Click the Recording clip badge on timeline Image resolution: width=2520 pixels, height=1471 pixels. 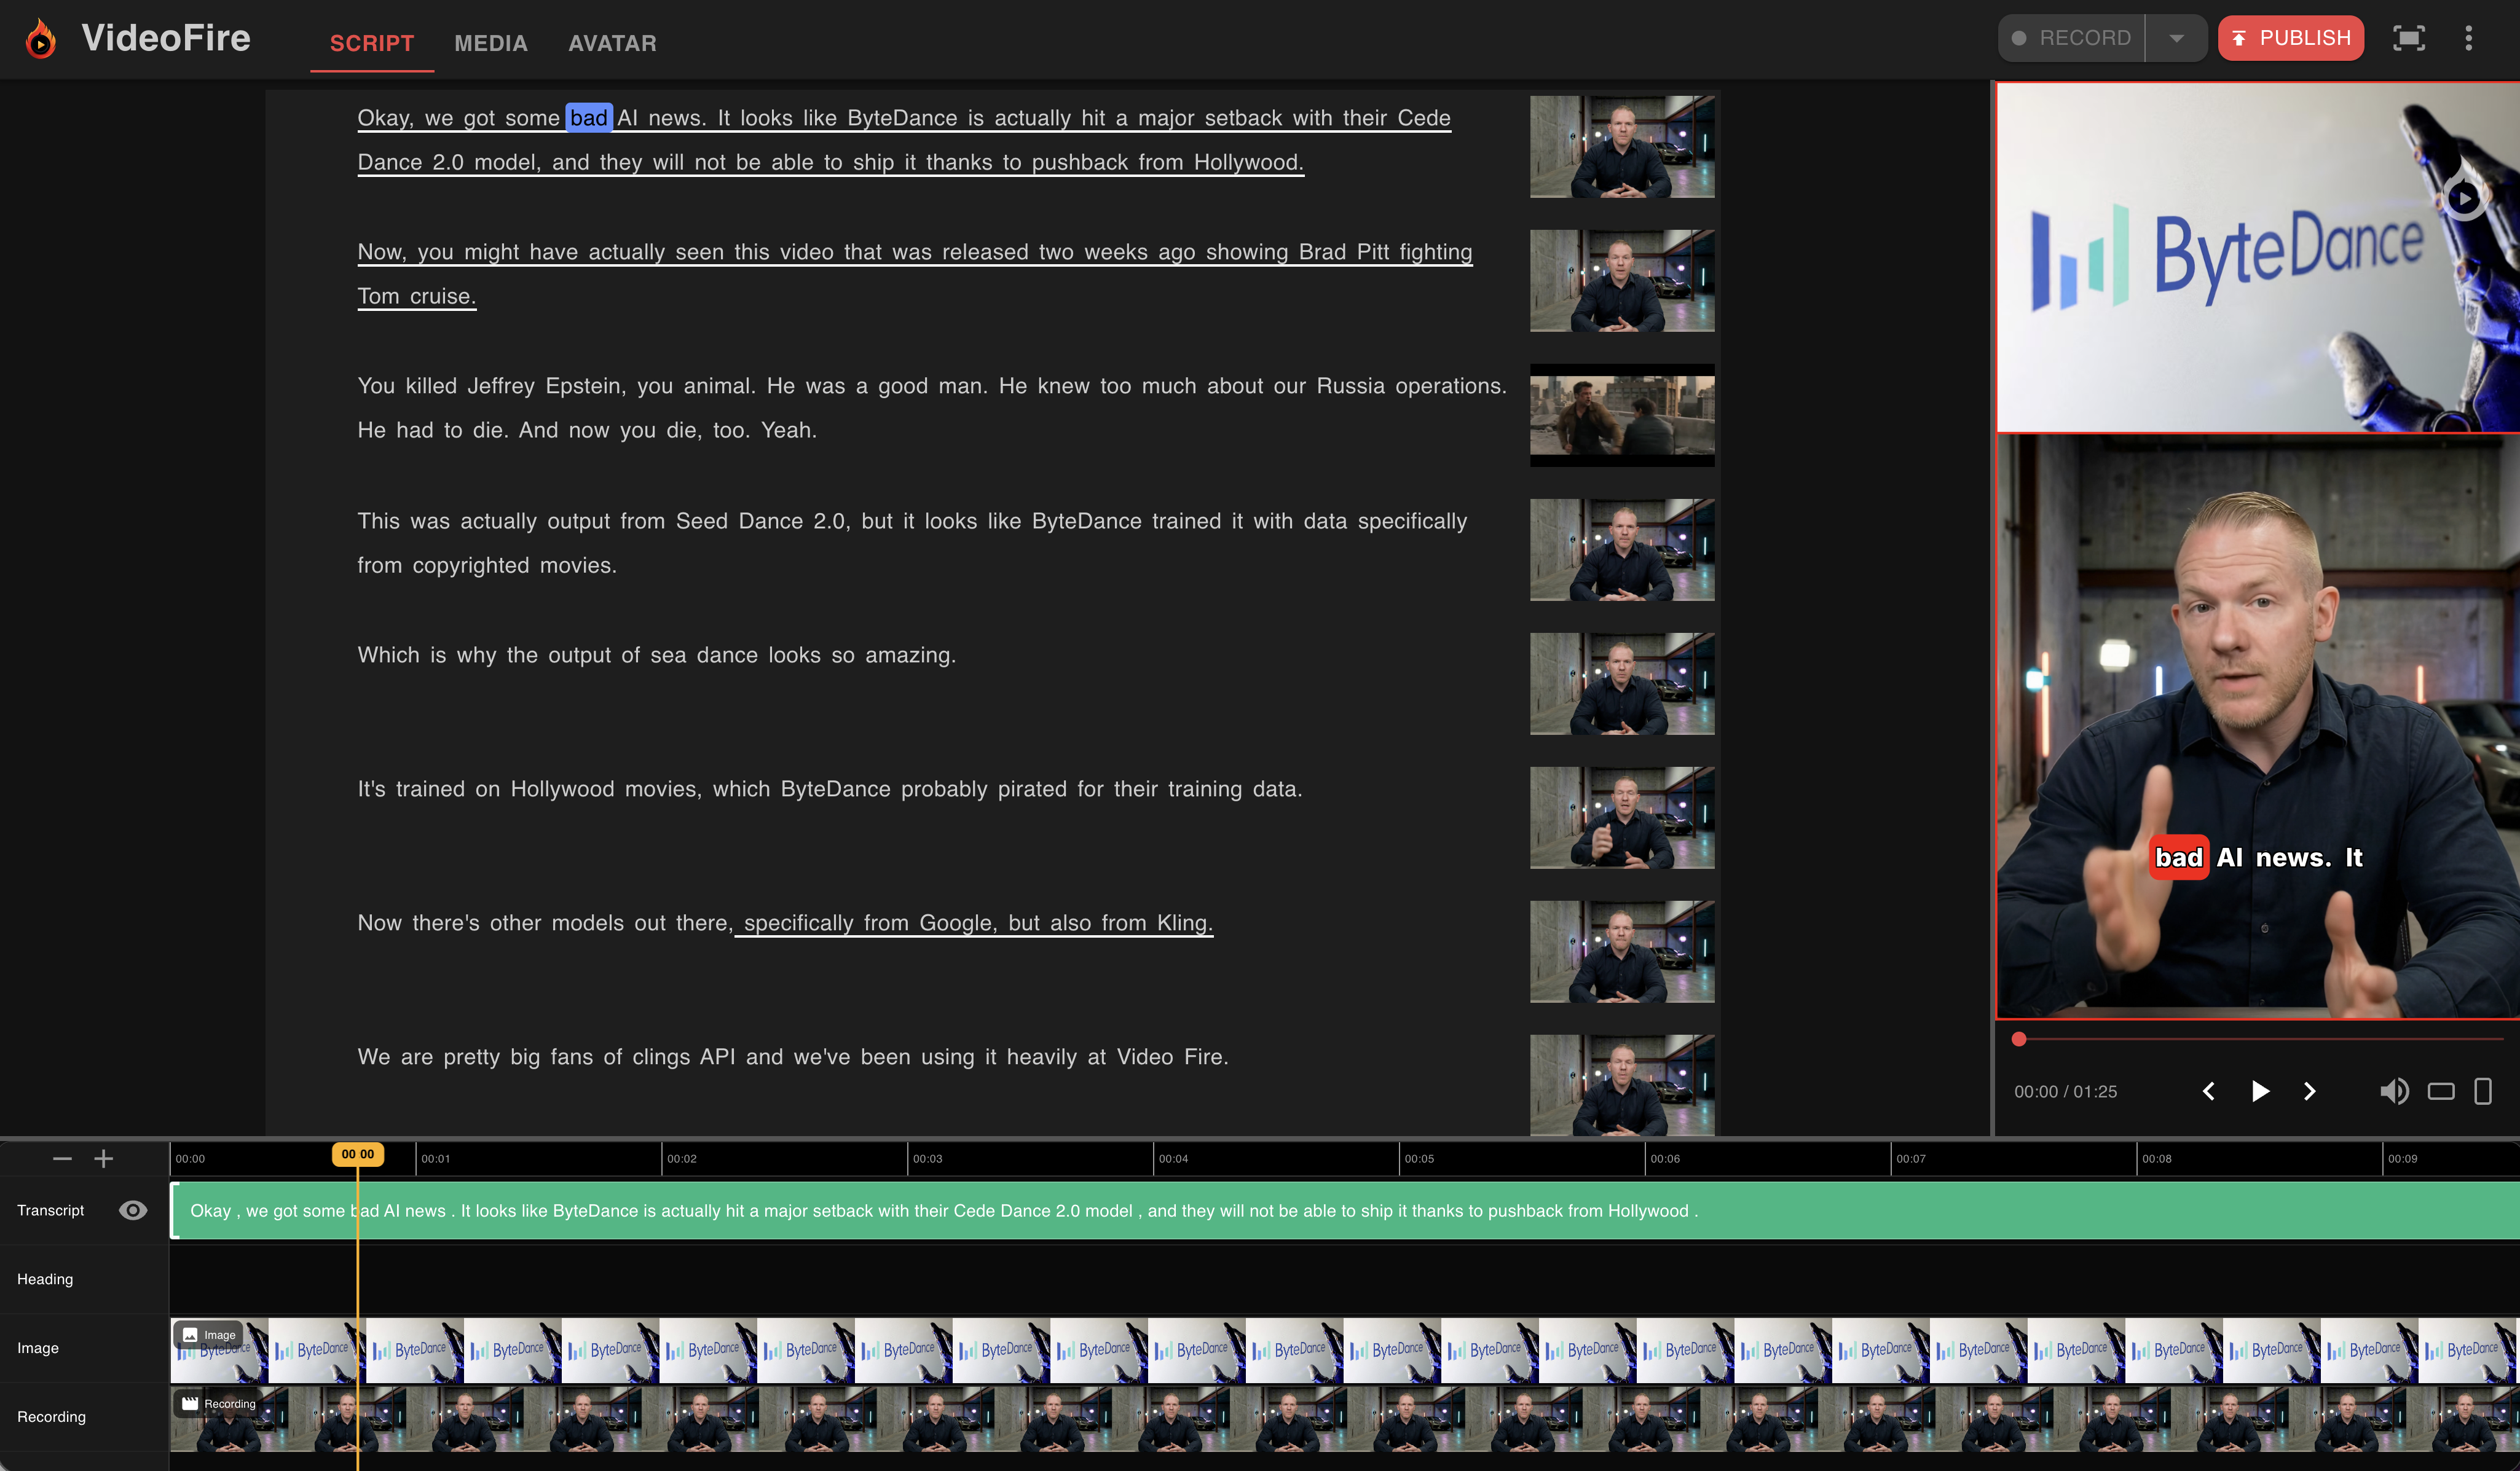pyautogui.click(x=217, y=1403)
